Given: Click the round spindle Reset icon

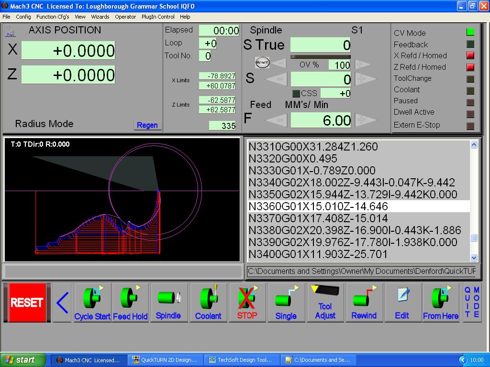Looking at the screenshot, I should (x=262, y=63).
